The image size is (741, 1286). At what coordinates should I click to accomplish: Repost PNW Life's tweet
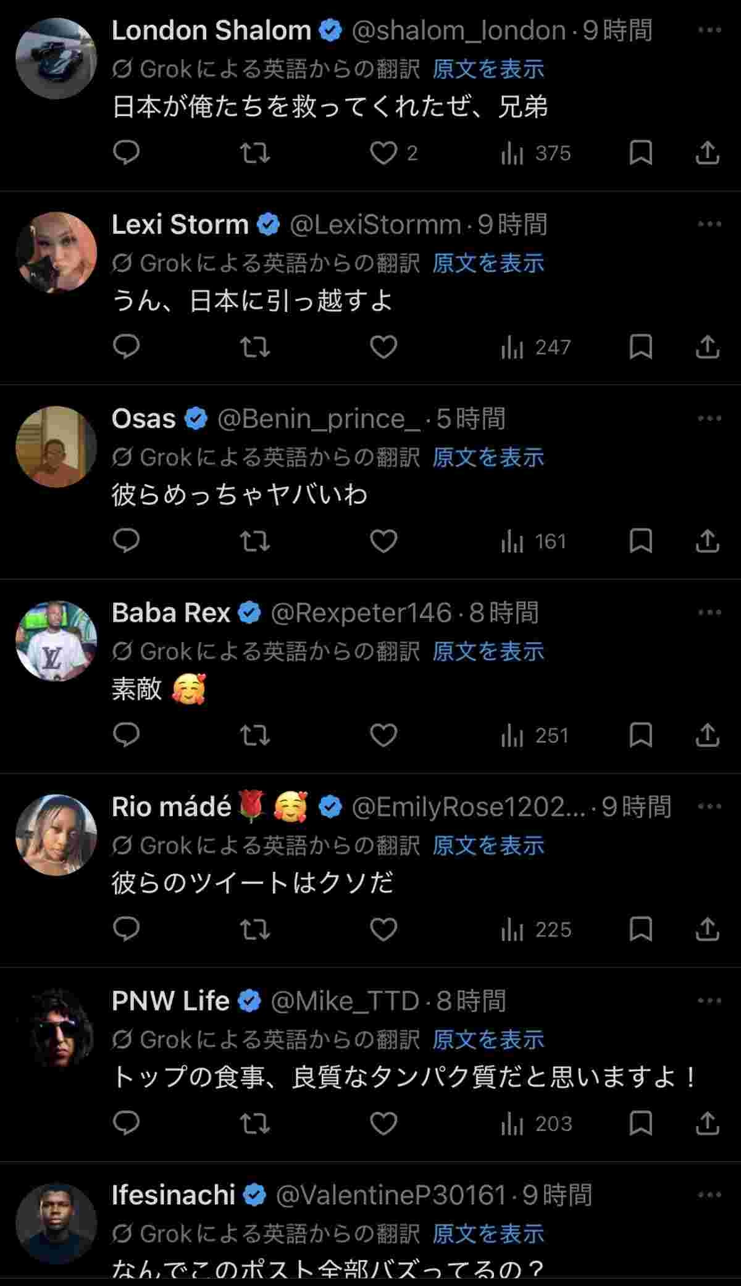click(254, 1123)
